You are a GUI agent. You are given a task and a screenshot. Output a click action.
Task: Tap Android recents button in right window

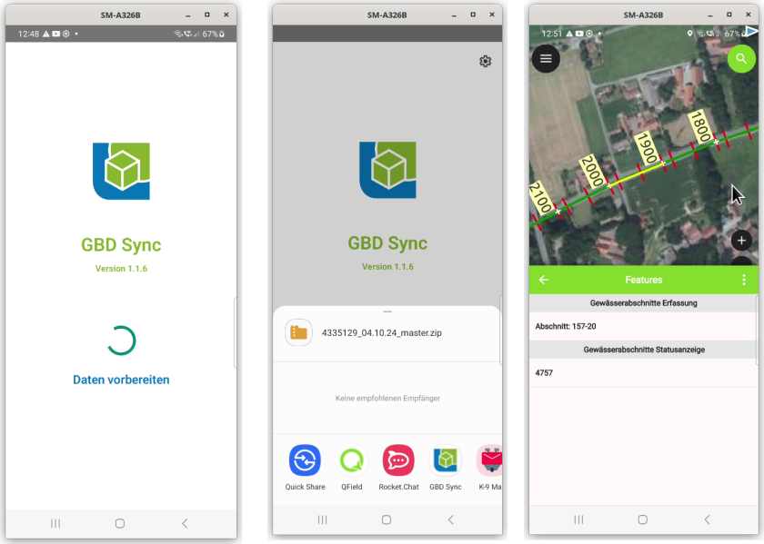[578, 519]
